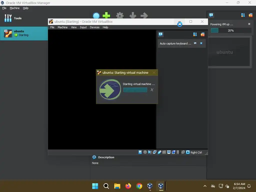This screenshot has height=192, width=256.
Task: Open Windows Search from the taskbar
Action: pos(106,186)
